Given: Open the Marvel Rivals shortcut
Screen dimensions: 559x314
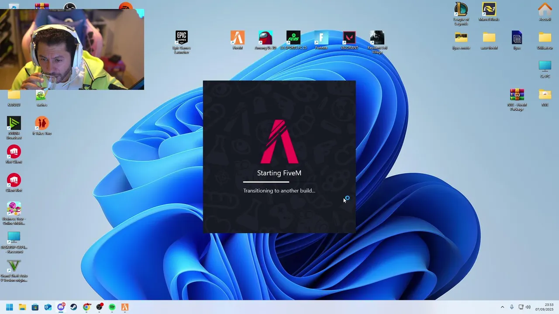Looking at the screenshot, I should [x=489, y=12].
